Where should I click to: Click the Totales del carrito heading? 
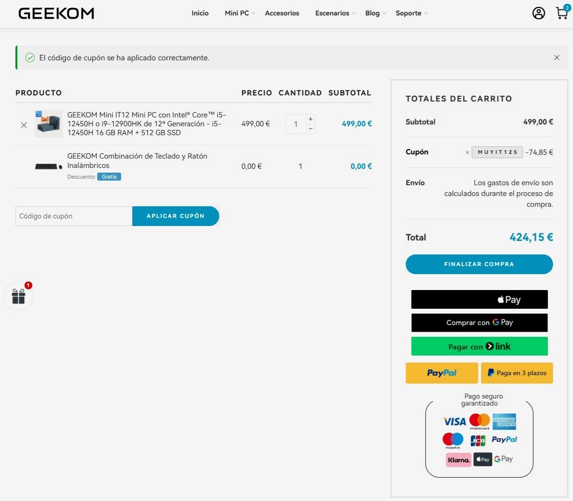pos(459,99)
